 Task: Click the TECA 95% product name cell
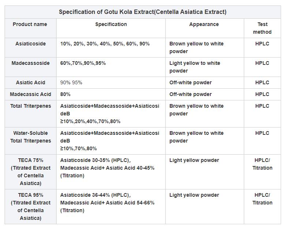(x=30, y=206)
